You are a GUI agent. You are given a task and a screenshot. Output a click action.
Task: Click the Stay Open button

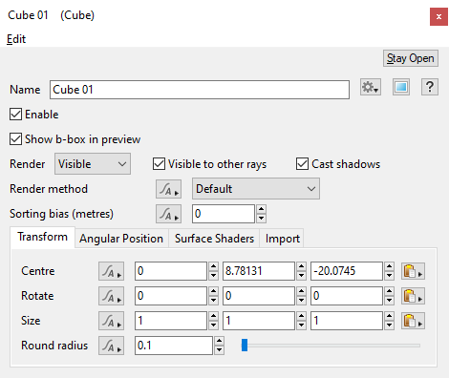click(411, 58)
